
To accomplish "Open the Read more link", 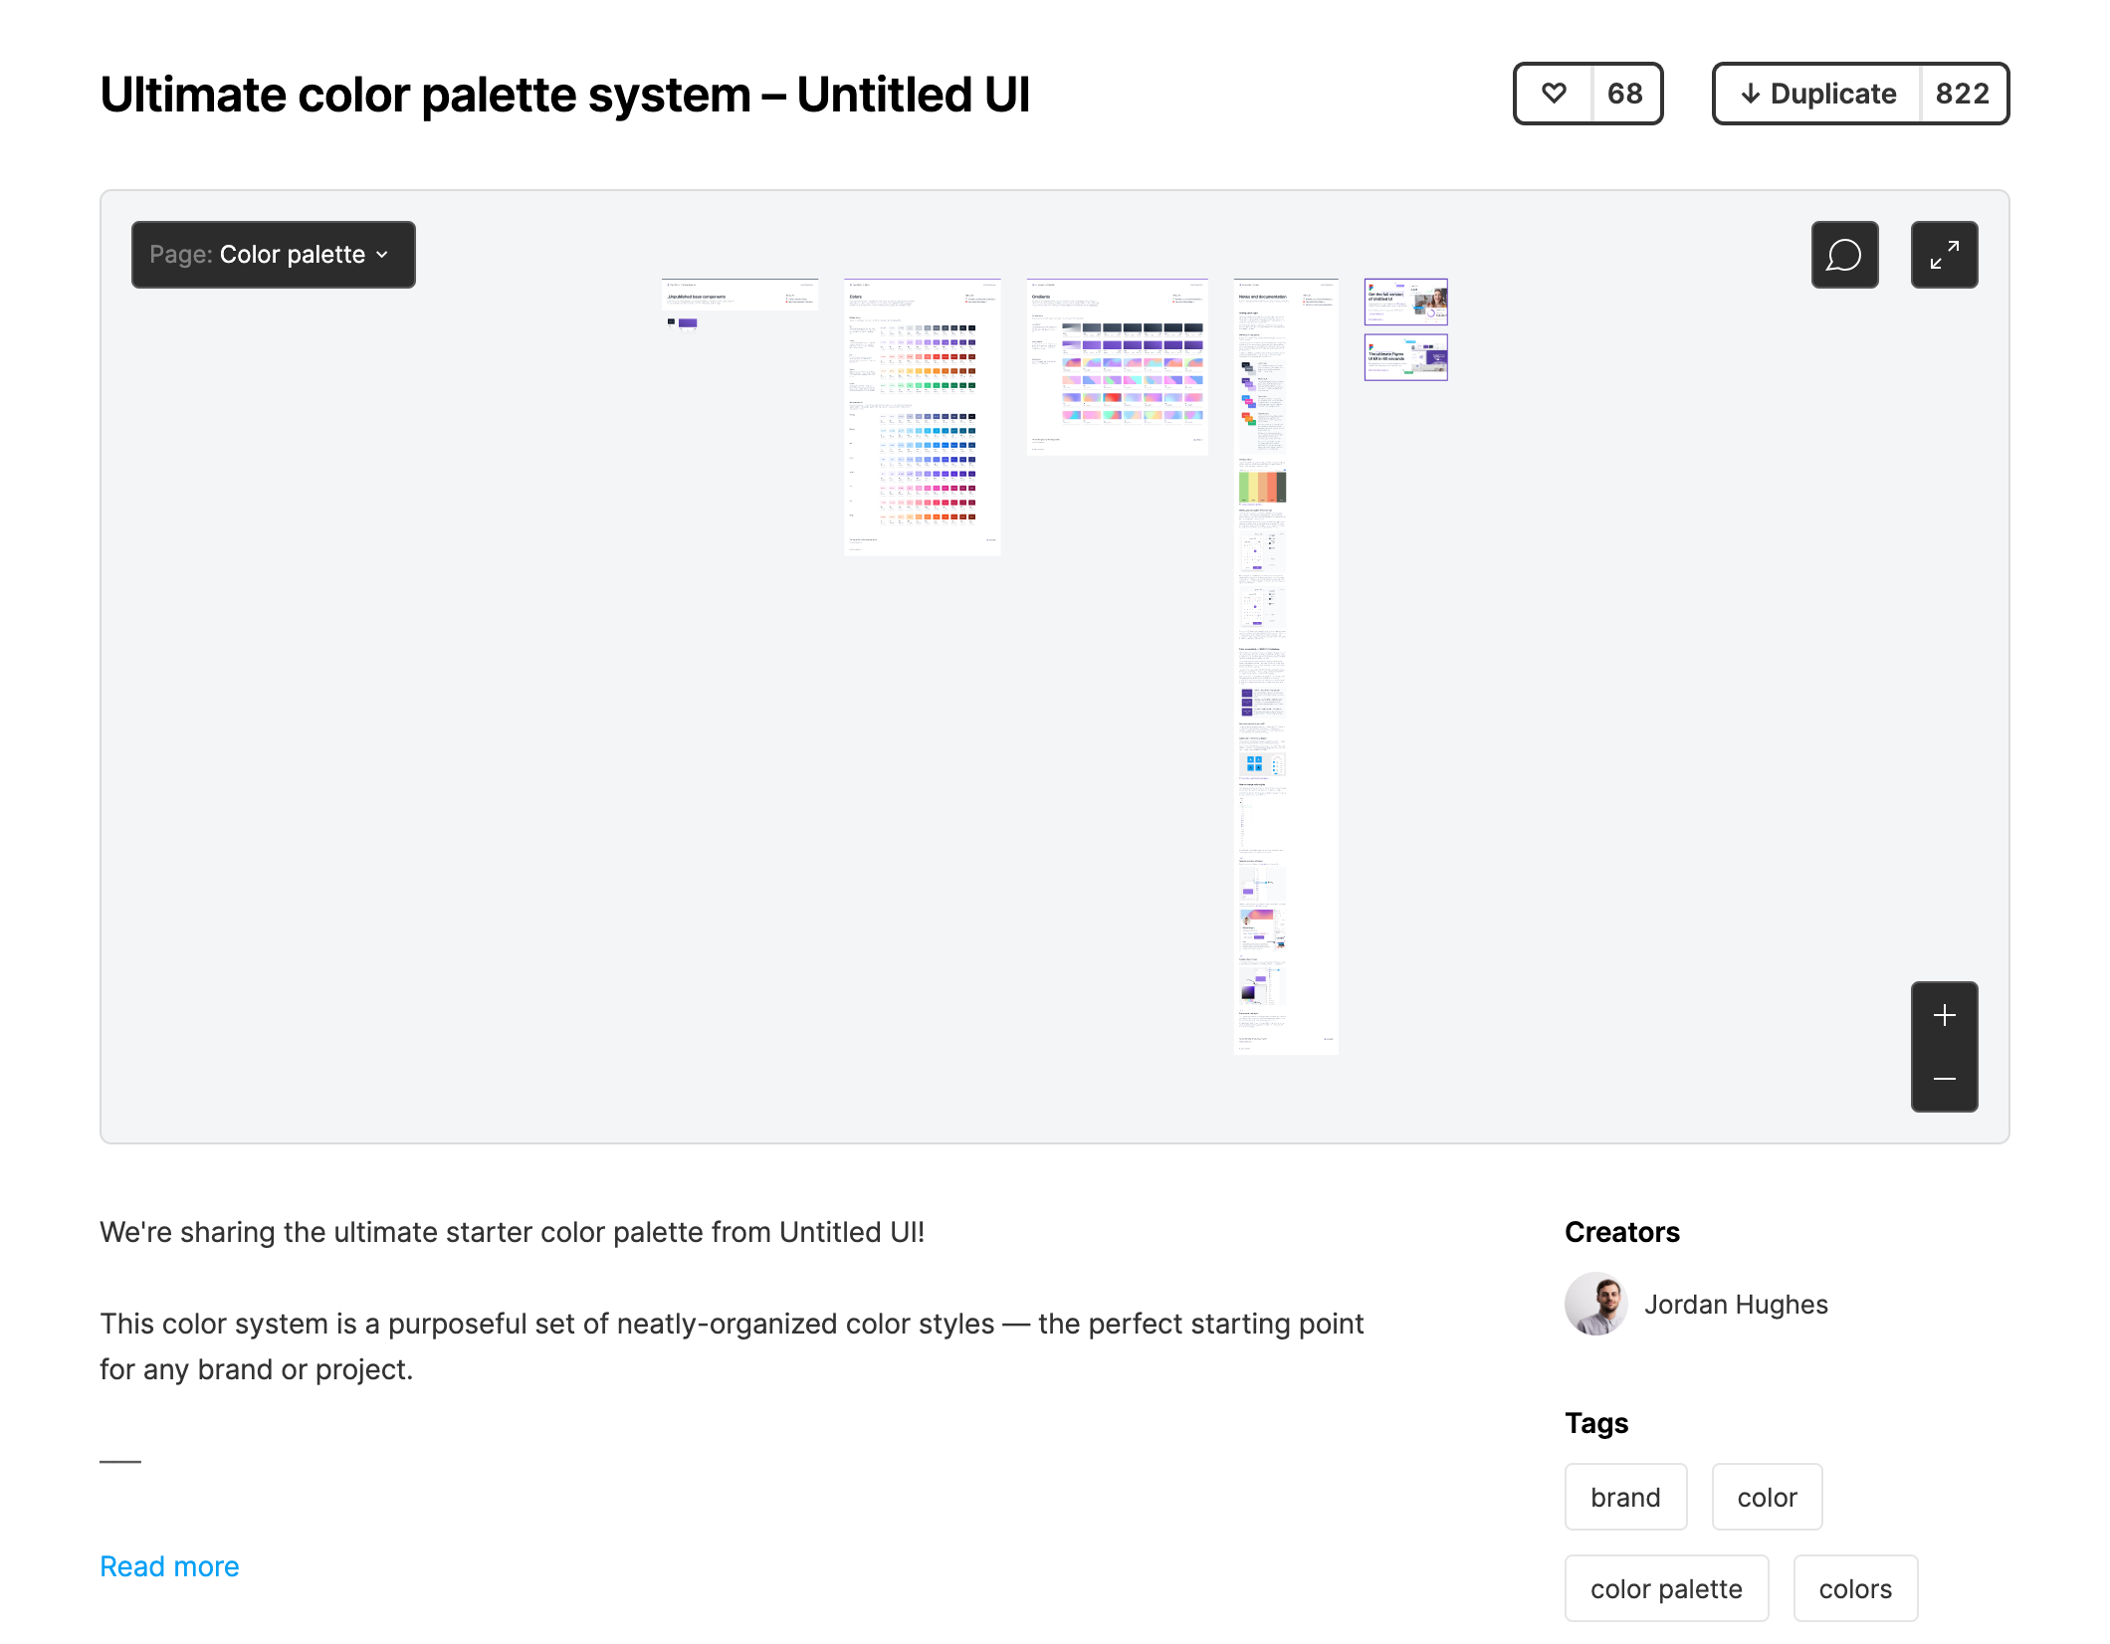I will point(169,1565).
